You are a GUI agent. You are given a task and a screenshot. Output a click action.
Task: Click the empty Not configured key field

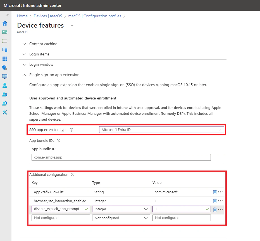(61, 218)
